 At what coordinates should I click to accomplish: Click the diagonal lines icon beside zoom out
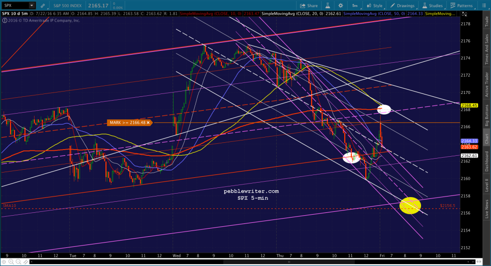25,262
